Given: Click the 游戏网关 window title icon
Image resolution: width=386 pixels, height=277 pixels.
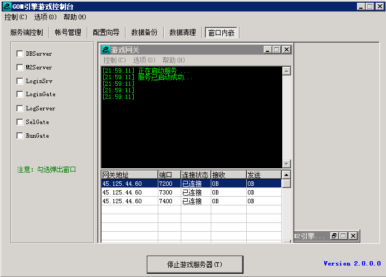Looking at the screenshot, I should click(106, 50).
